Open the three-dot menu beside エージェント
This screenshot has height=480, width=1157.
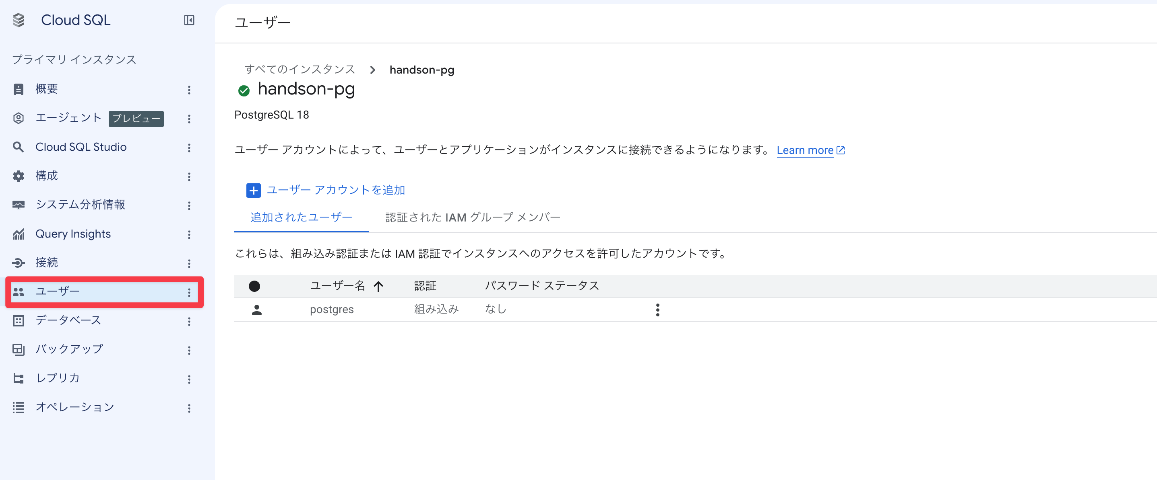[189, 119]
